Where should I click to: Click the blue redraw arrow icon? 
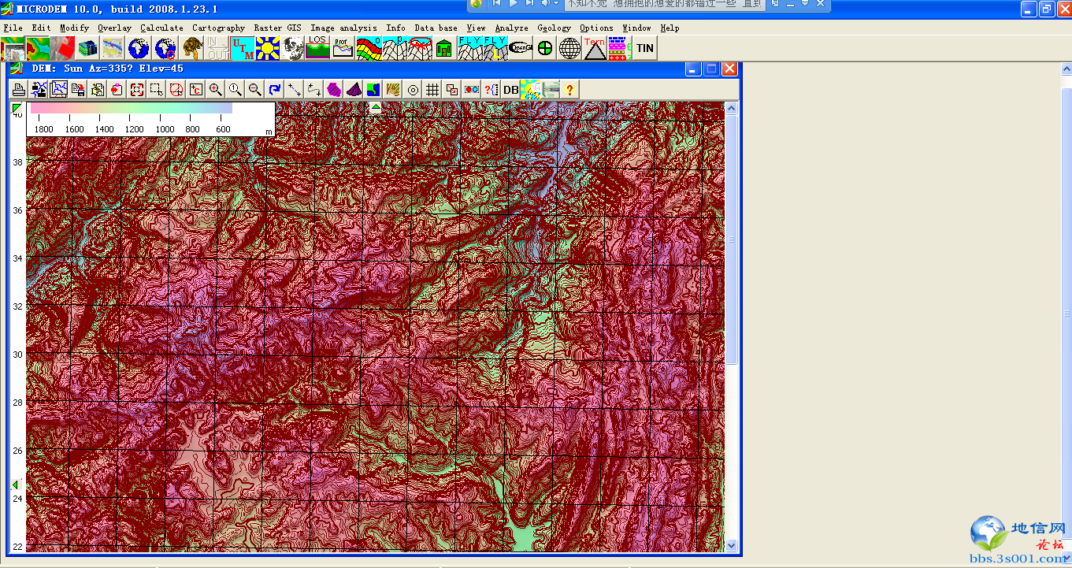coord(275,89)
